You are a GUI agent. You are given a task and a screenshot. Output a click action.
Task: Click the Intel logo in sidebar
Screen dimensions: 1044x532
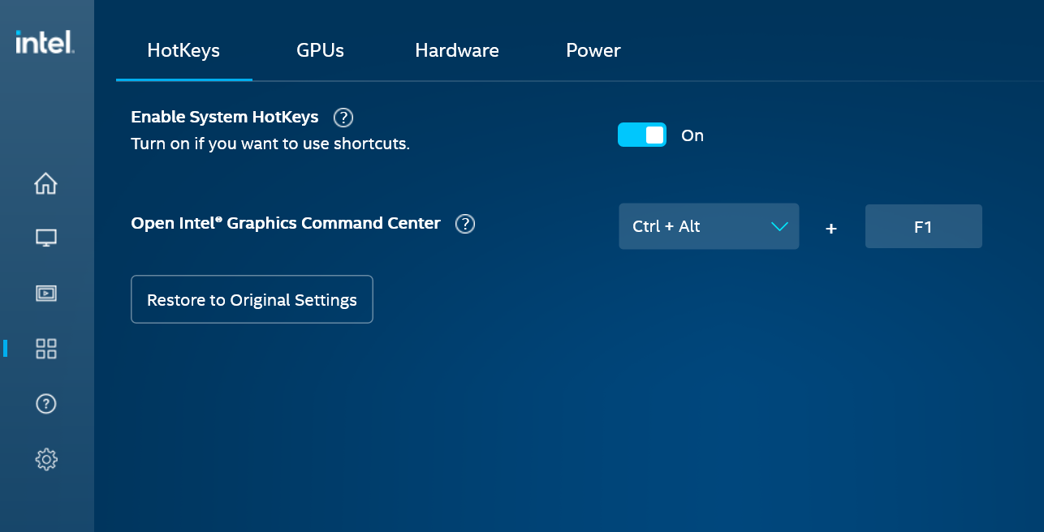45,42
